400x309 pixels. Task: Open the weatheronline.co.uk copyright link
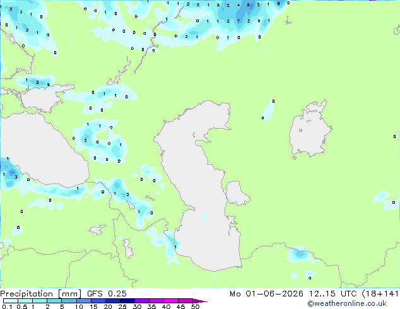pos(346,303)
